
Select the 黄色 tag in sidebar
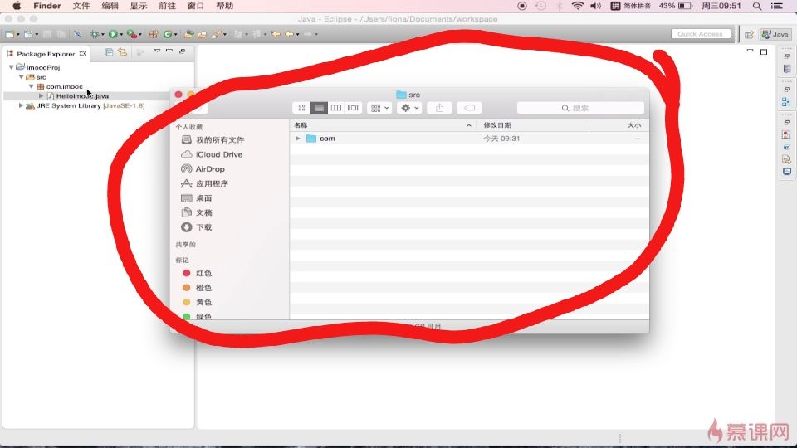pos(198,302)
